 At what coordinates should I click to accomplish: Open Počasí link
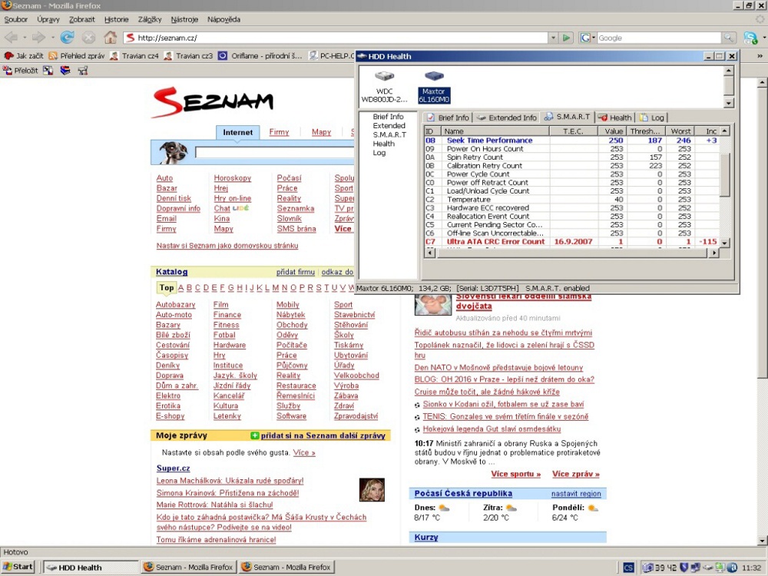289,178
